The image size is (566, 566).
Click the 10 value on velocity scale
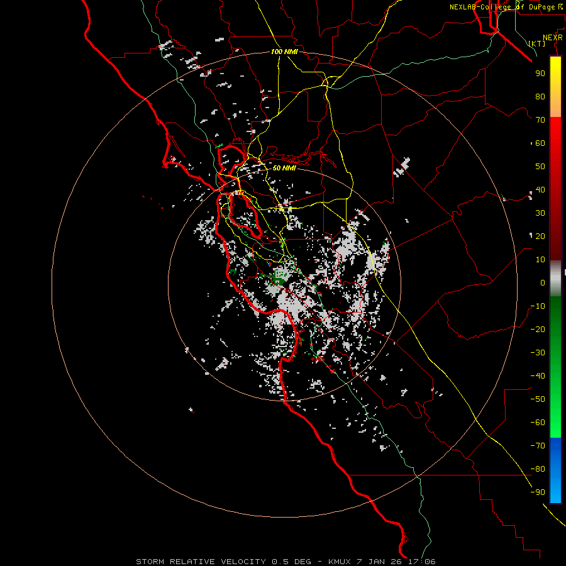(x=540, y=260)
